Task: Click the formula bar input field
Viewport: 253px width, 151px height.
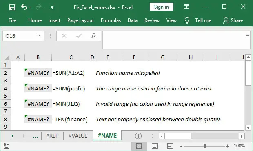Action: (176, 40)
